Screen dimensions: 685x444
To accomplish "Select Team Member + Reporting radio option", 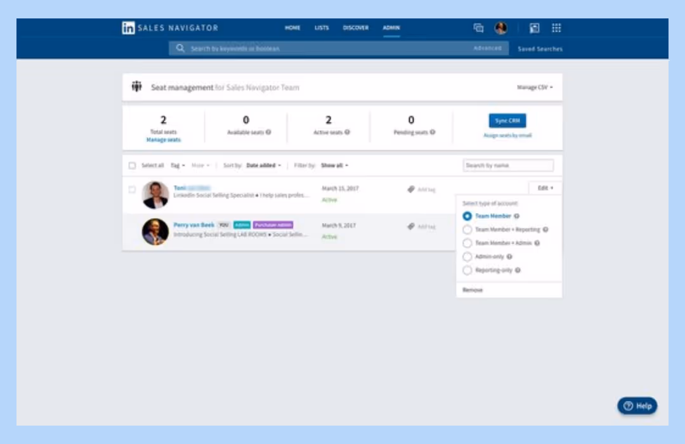I will pyautogui.click(x=467, y=230).
